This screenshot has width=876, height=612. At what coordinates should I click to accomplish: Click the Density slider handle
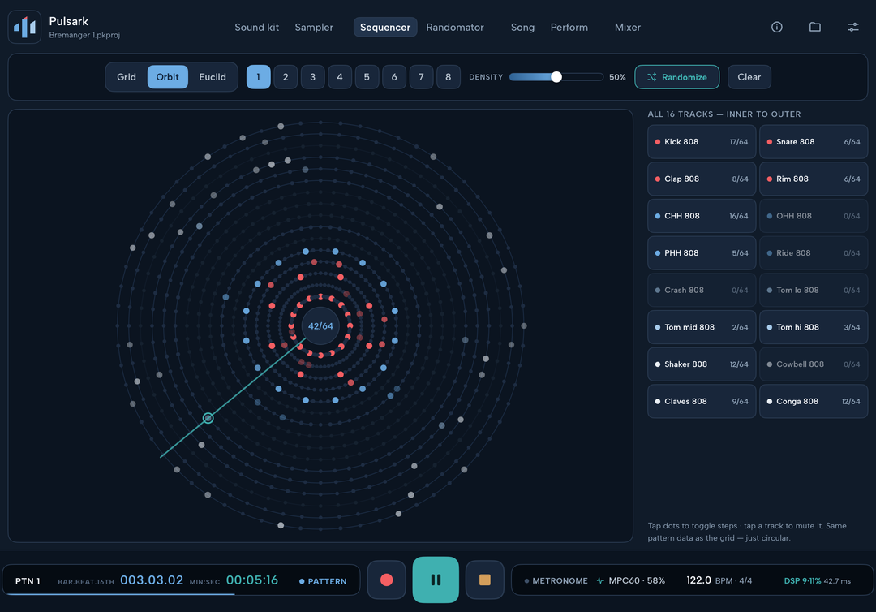point(556,77)
